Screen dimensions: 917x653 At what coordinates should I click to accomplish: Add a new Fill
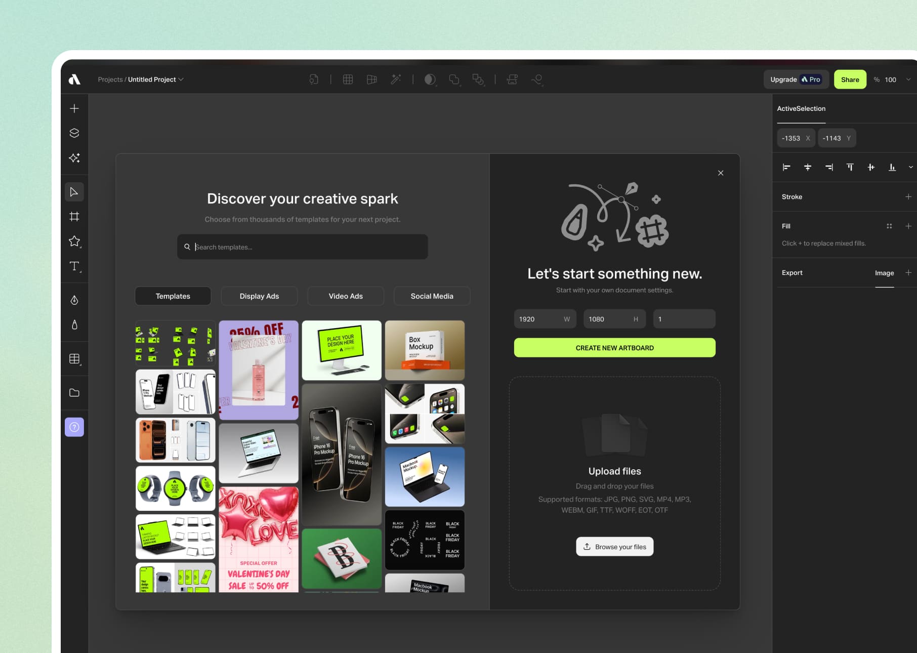pyautogui.click(x=908, y=226)
